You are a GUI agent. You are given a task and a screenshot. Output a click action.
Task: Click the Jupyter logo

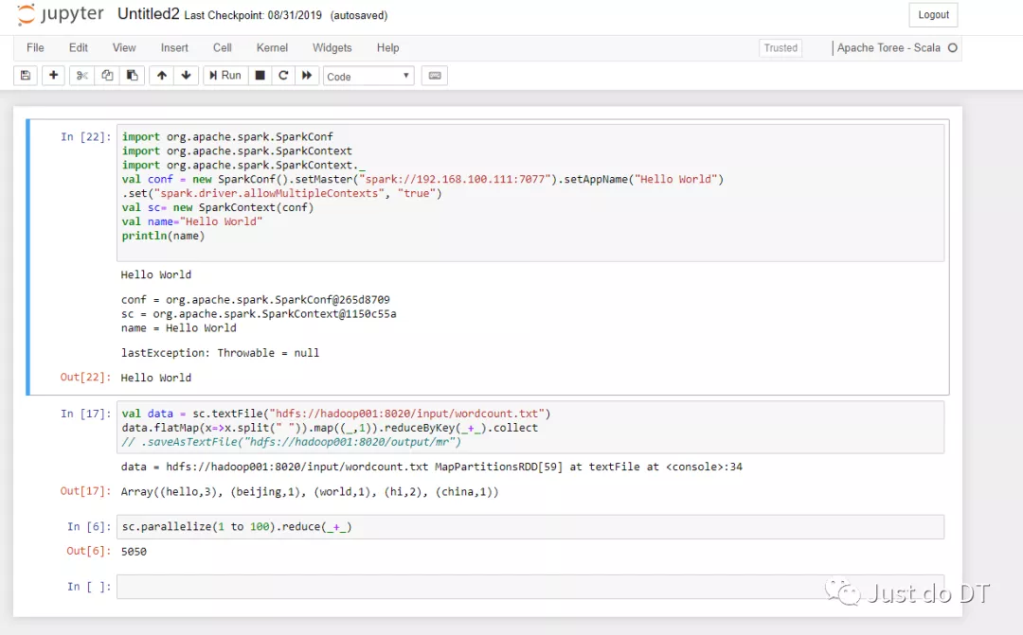coord(60,14)
